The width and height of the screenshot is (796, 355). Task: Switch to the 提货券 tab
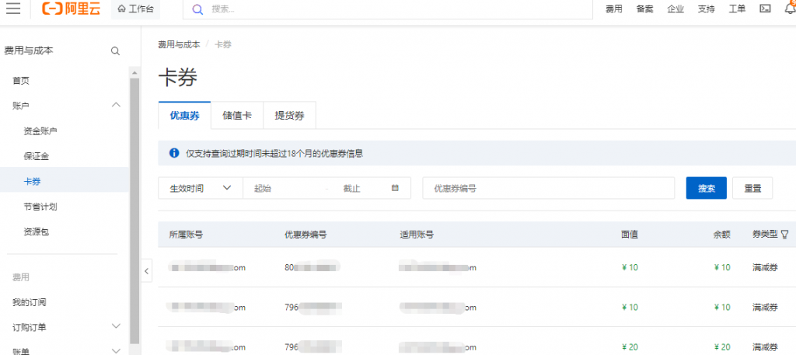click(289, 116)
